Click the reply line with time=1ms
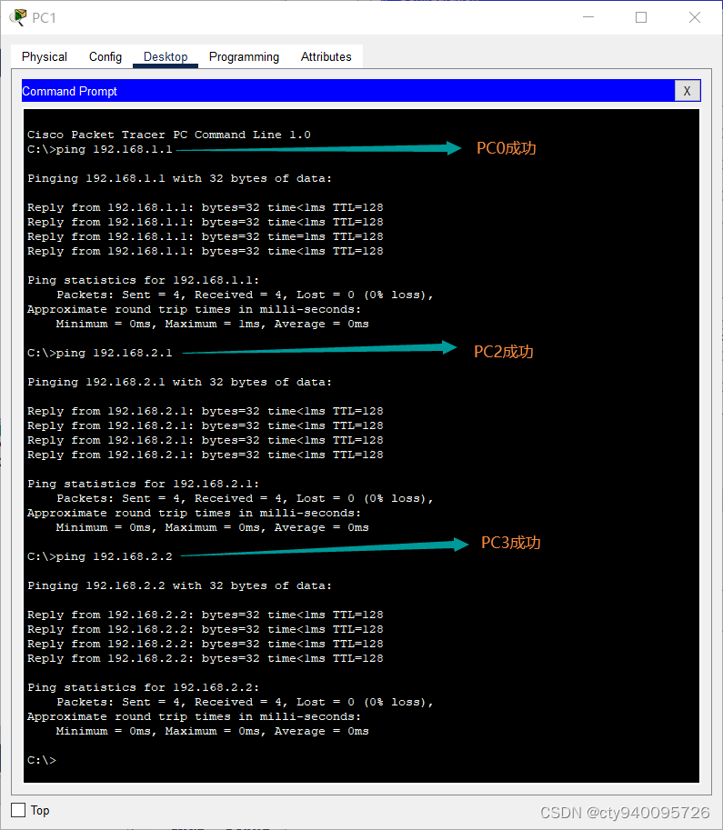Image resolution: width=723 pixels, height=830 pixels. (206, 236)
